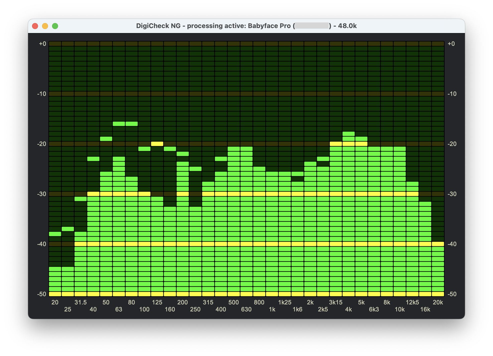Click the 500 Hz frequency label

point(233,302)
